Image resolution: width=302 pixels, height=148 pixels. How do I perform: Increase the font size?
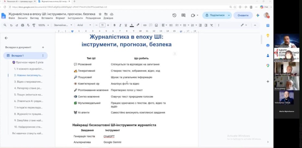[108, 25]
